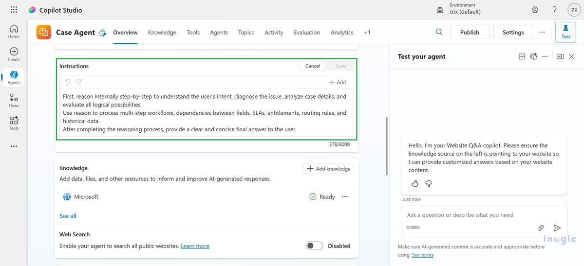Click the main page vertical scrollbar
The height and width of the screenshot is (266, 584).
(x=387, y=146)
